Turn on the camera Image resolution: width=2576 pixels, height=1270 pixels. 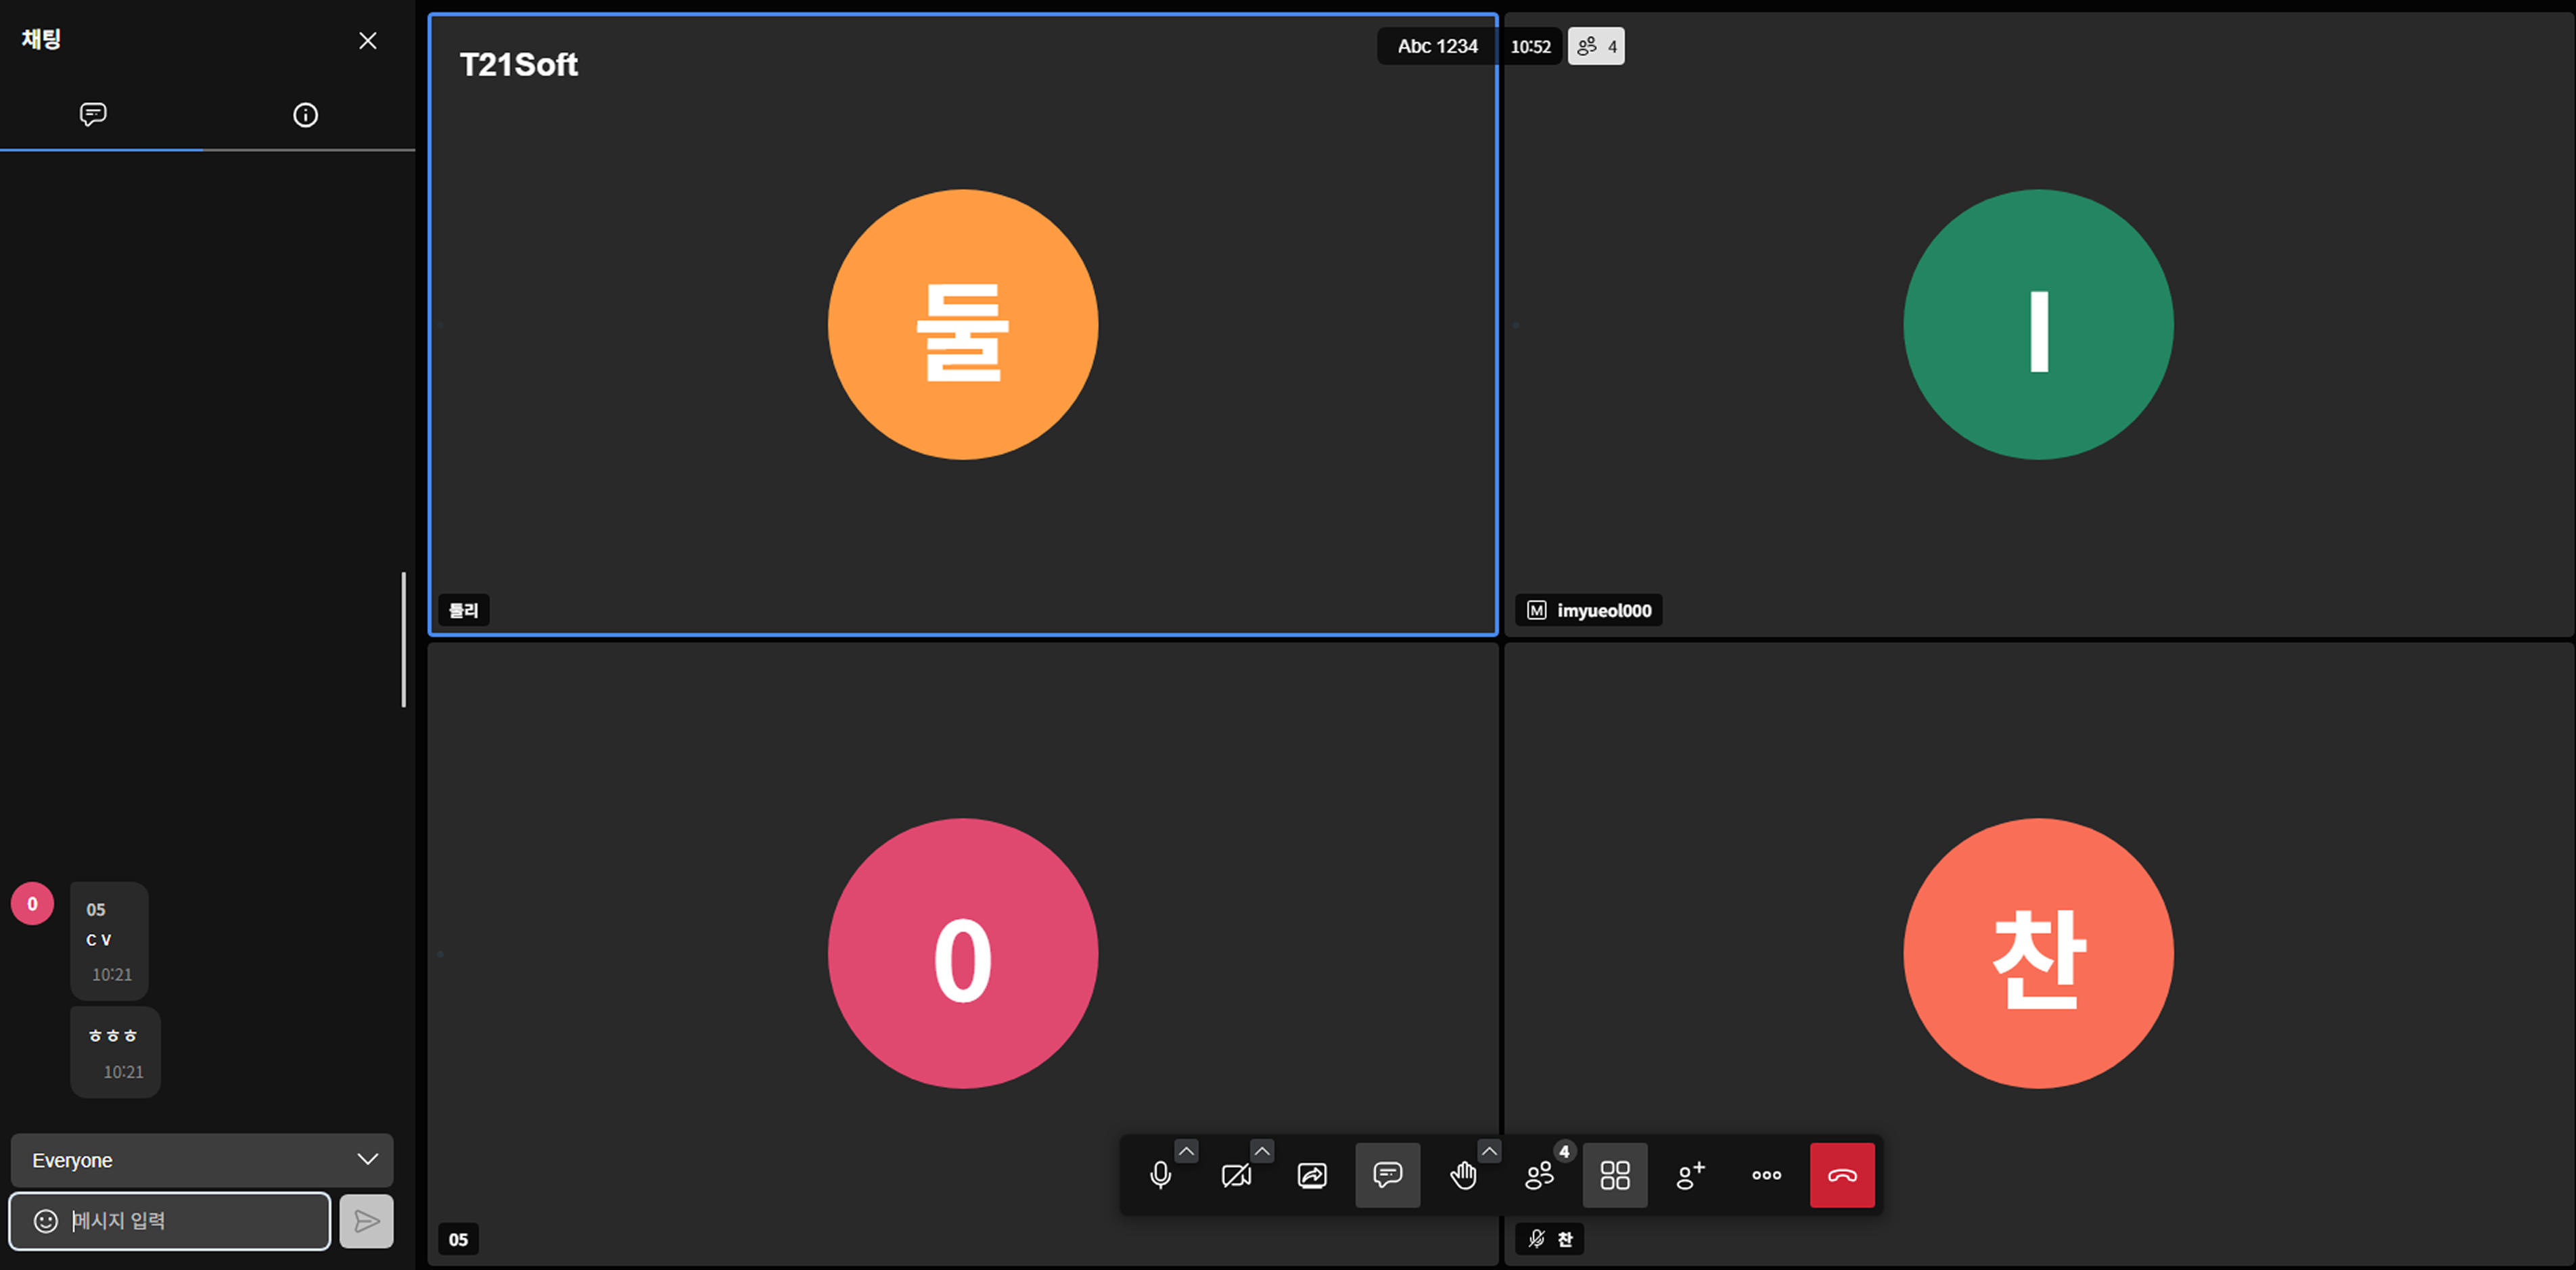(1236, 1175)
